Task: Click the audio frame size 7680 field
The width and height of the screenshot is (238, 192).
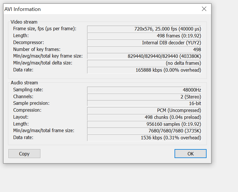Action: 144,131
